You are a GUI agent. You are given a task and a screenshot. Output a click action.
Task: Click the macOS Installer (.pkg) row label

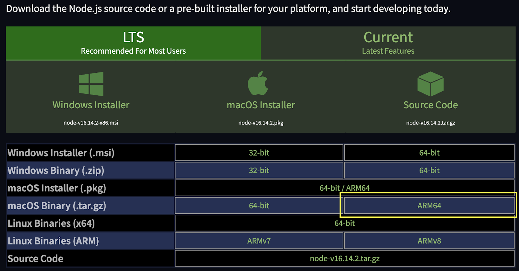point(57,188)
